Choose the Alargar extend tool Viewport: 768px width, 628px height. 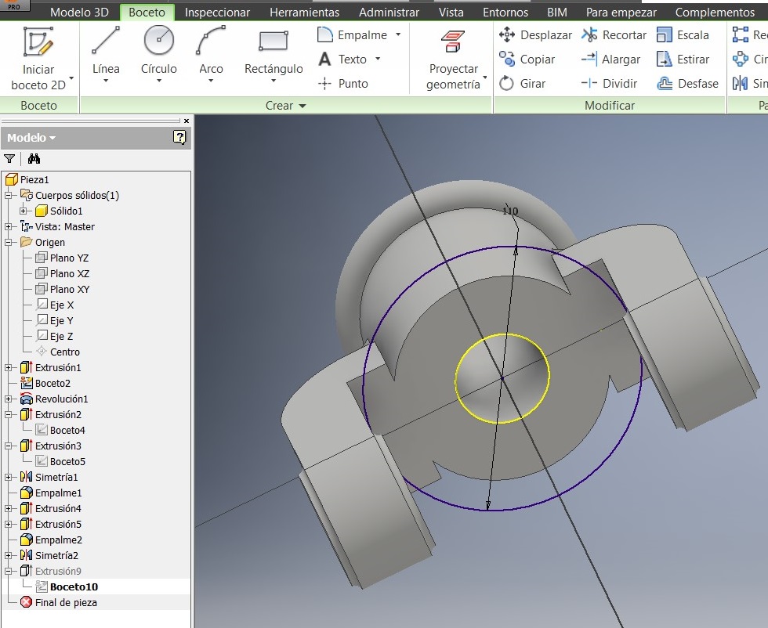click(x=610, y=60)
